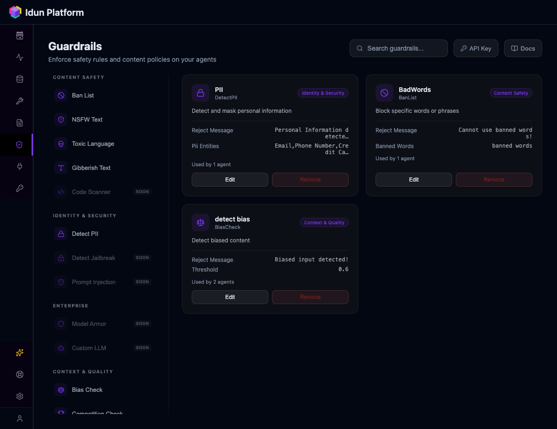Image resolution: width=557 pixels, height=429 pixels.
Task: Click the Prompt Injection shield icon
Action: click(61, 282)
